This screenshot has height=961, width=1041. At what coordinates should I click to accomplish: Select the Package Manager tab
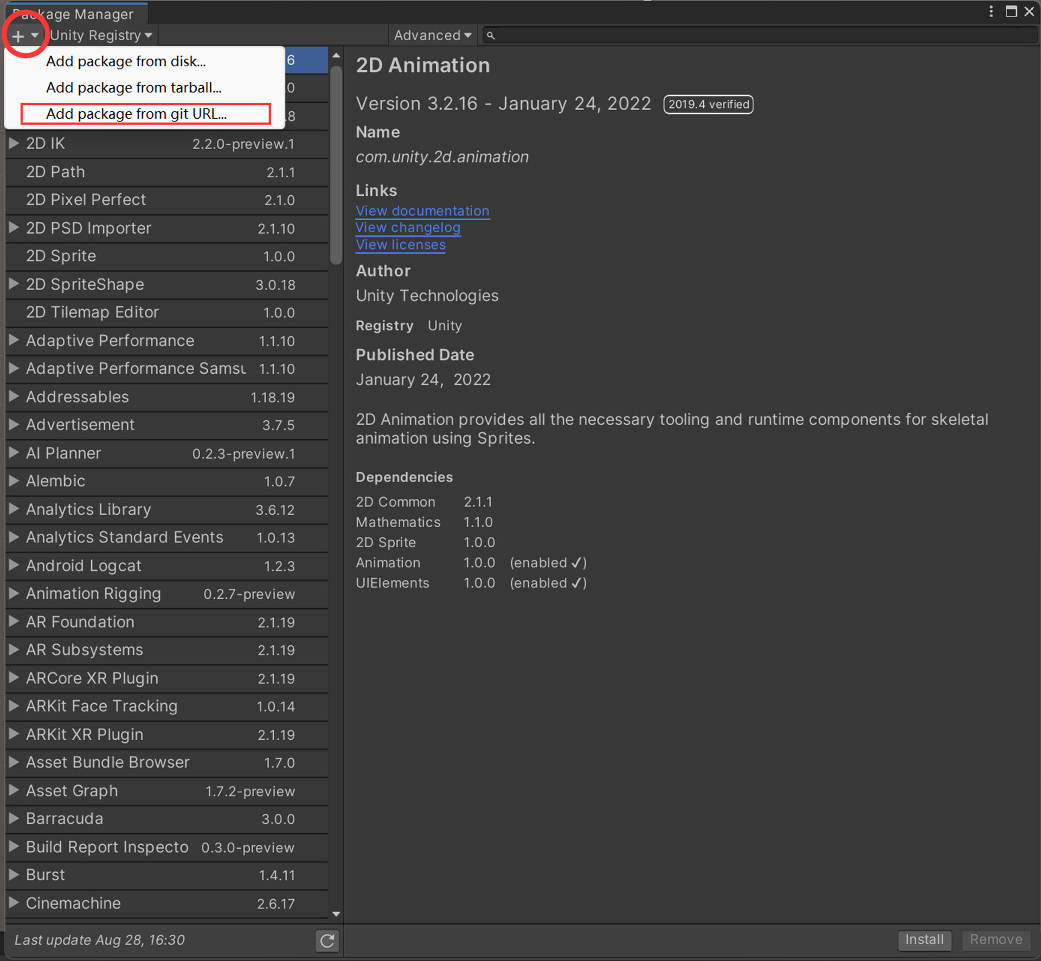76,14
